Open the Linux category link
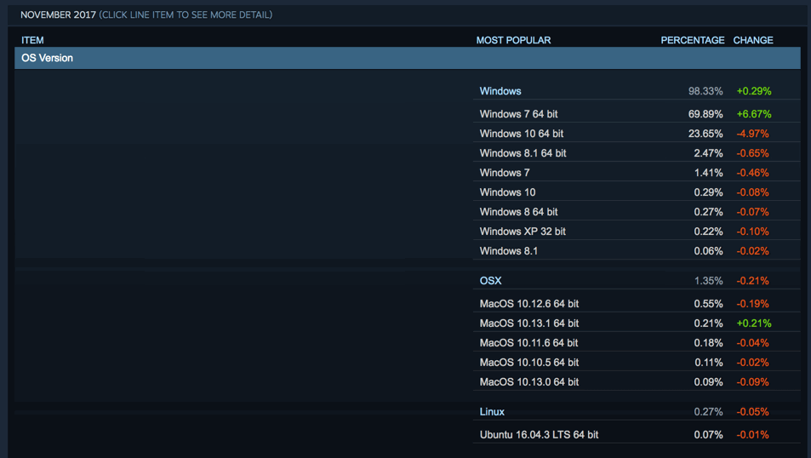The height and width of the screenshot is (458, 811). coord(492,411)
